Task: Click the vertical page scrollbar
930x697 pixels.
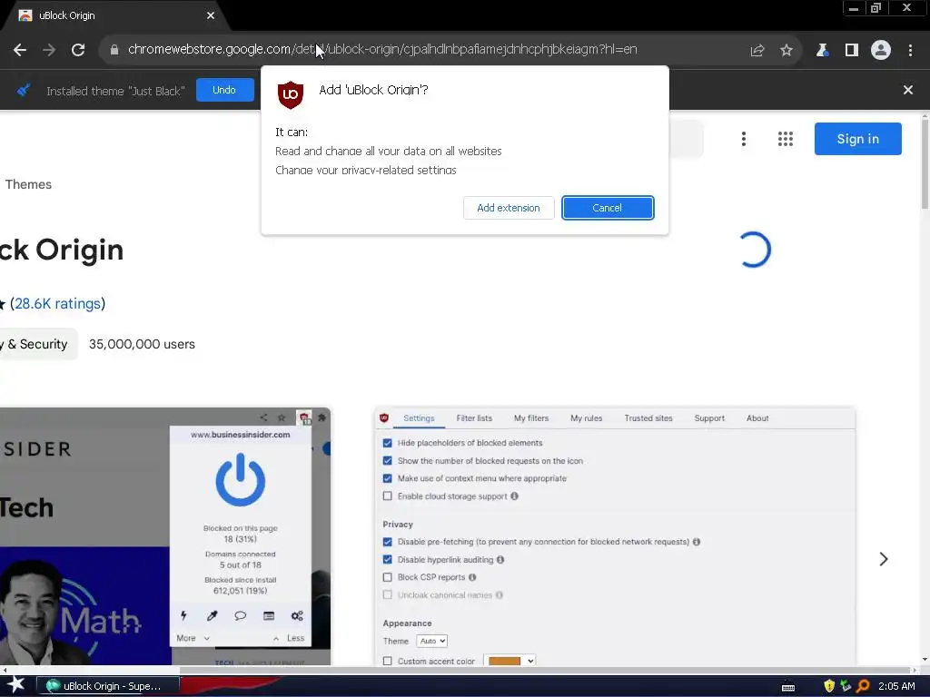Action: tap(925, 163)
